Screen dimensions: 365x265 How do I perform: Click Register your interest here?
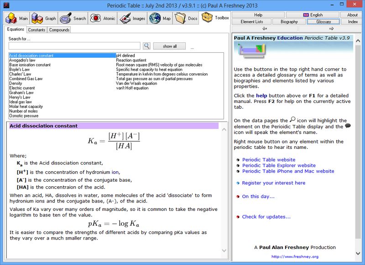point(273,183)
